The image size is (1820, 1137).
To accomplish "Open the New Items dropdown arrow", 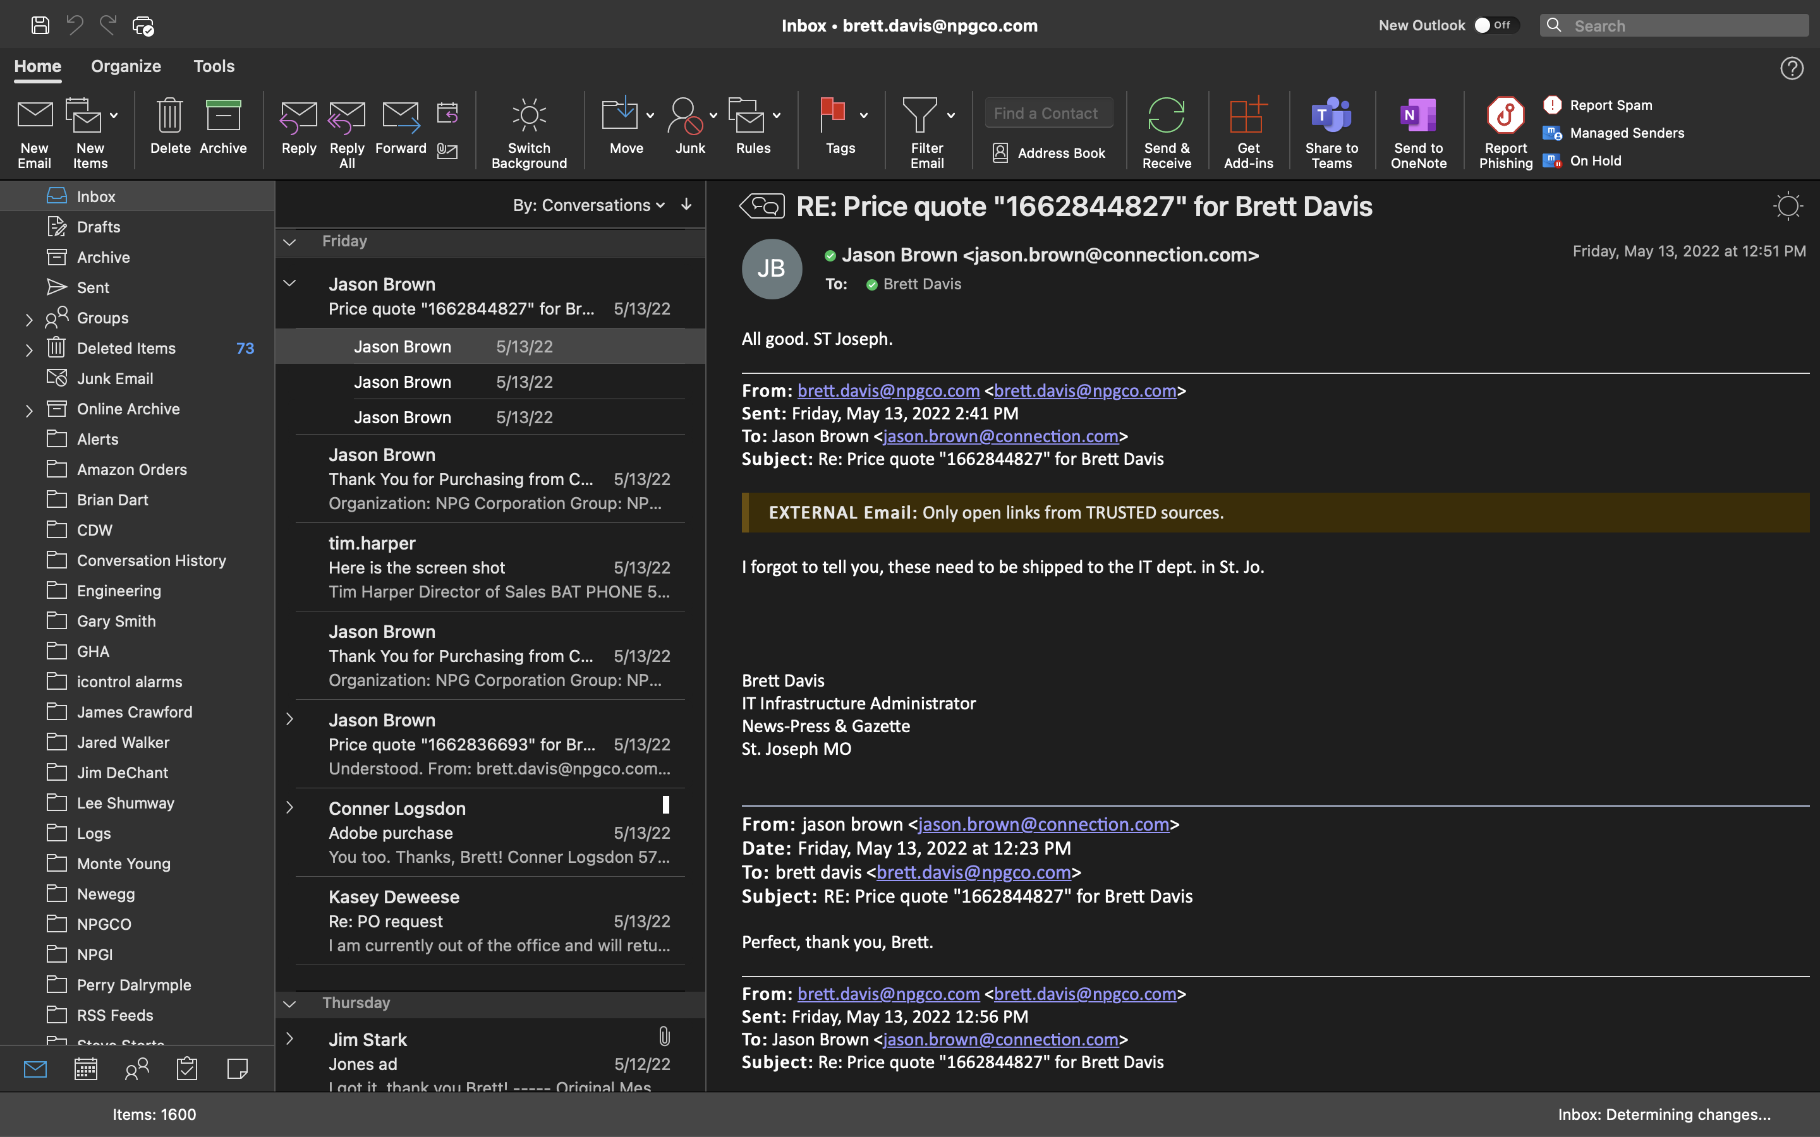I will [x=114, y=116].
